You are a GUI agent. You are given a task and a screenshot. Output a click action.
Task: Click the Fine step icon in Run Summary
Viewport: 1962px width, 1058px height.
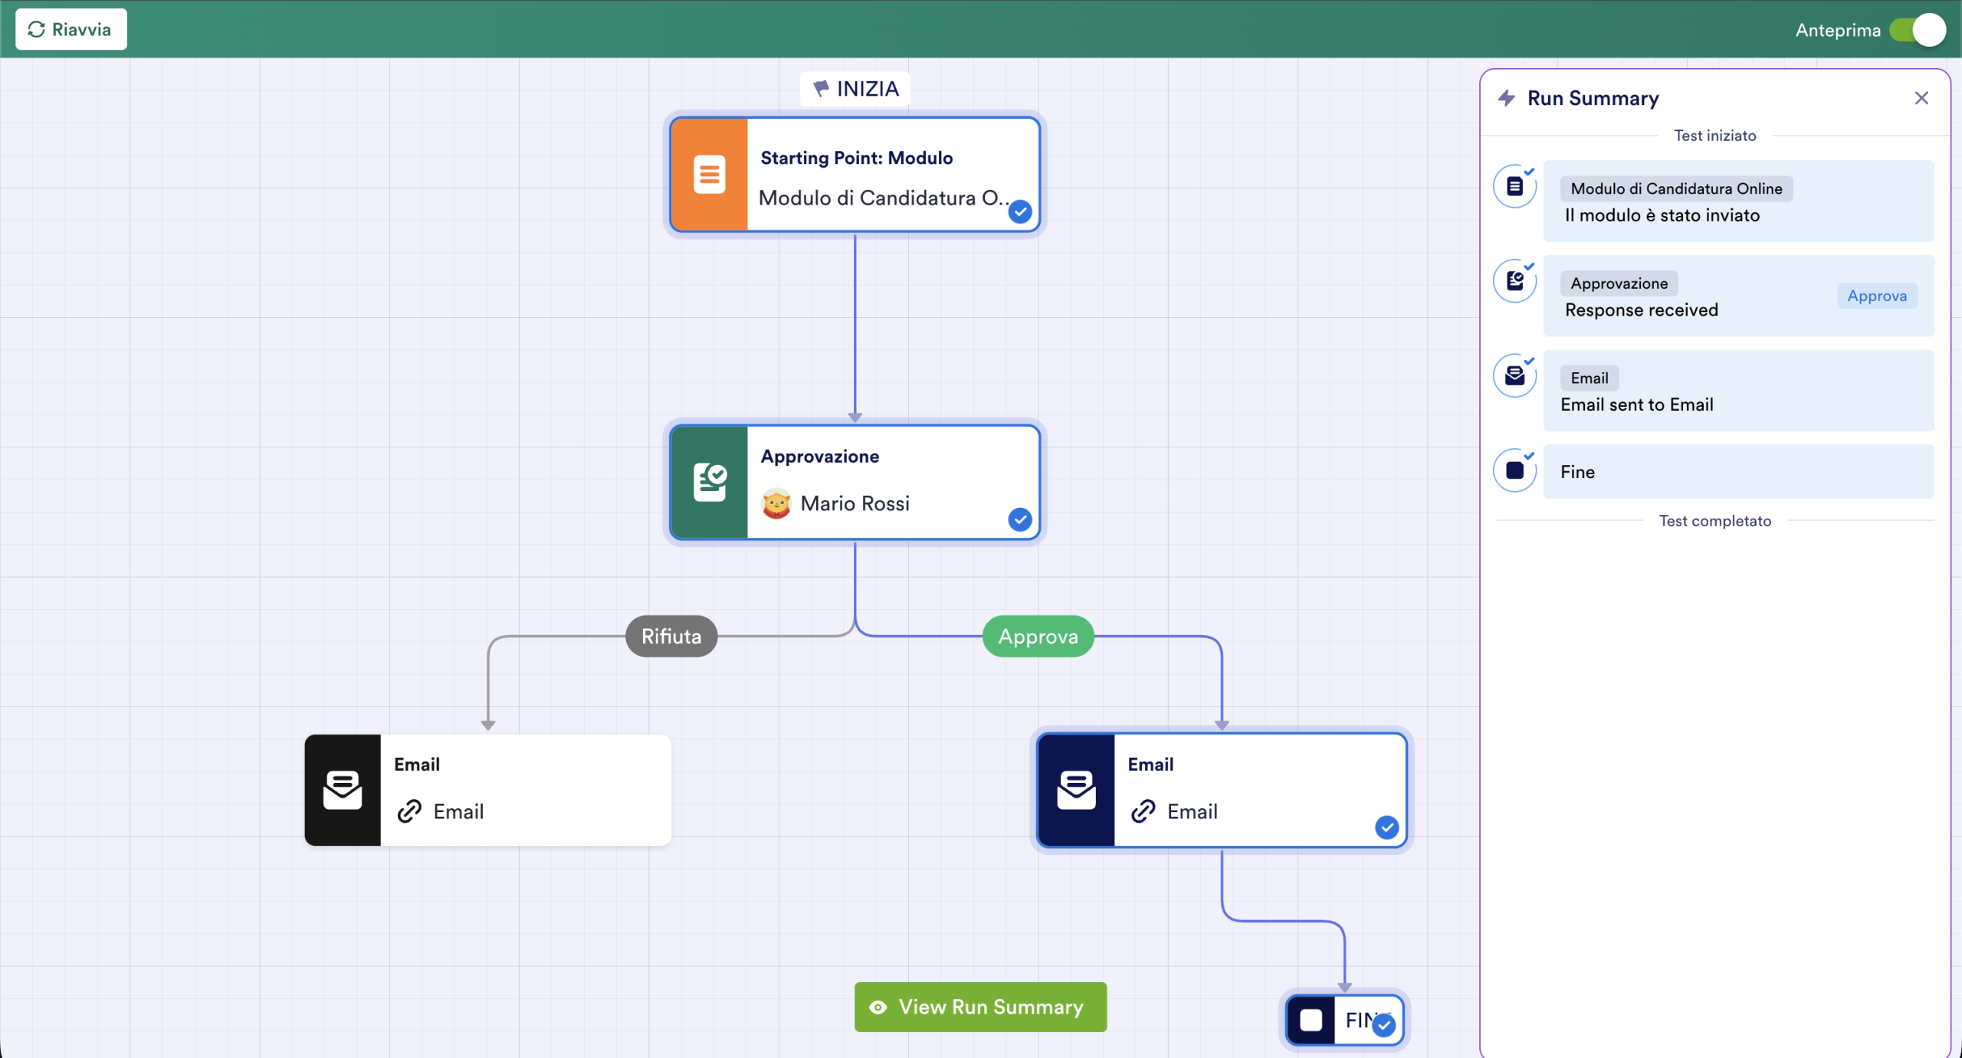click(1515, 470)
